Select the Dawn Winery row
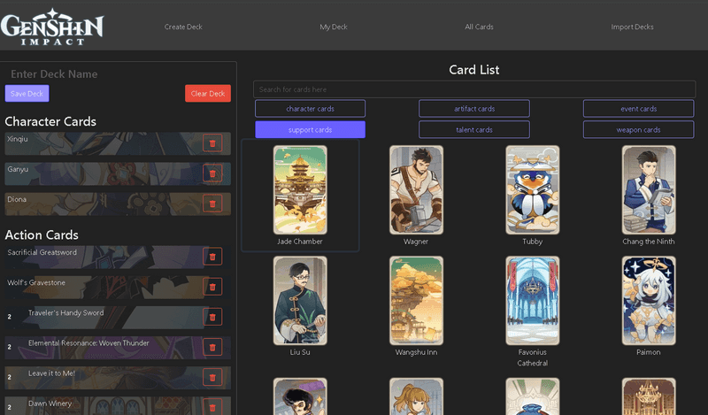The height and width of the screenshot is (415, 708). [118, 406]
